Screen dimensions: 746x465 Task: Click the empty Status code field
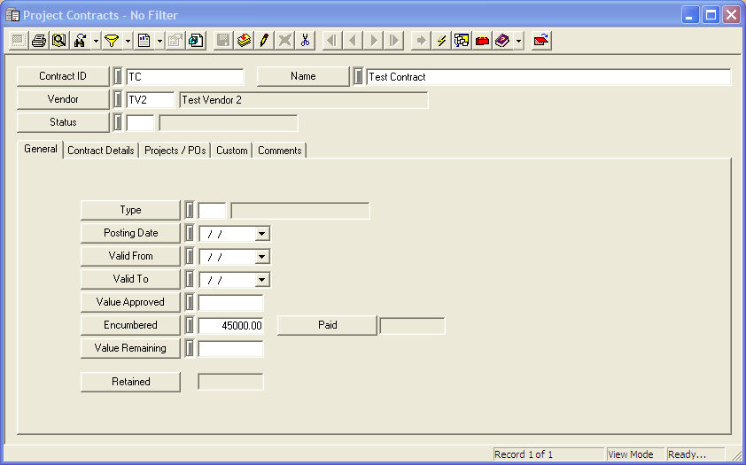tap(140, 122)
